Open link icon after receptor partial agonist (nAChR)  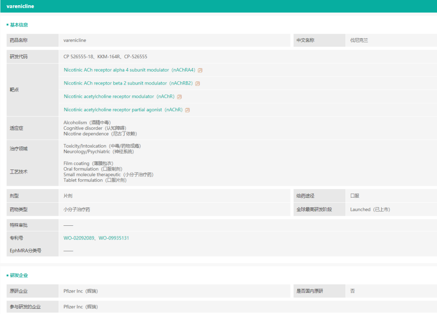tap(187, 110)
